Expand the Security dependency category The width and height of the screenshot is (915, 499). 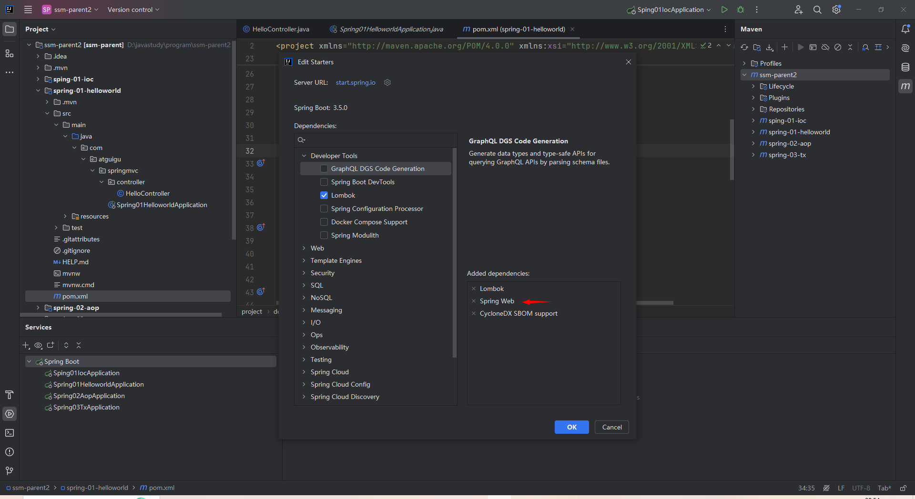[x=304, y=273]
